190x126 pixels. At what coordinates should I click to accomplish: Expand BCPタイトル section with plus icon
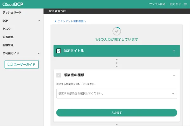tap(174, 51)
